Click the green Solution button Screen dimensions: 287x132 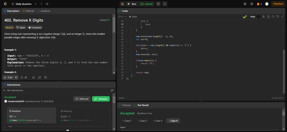101,99
